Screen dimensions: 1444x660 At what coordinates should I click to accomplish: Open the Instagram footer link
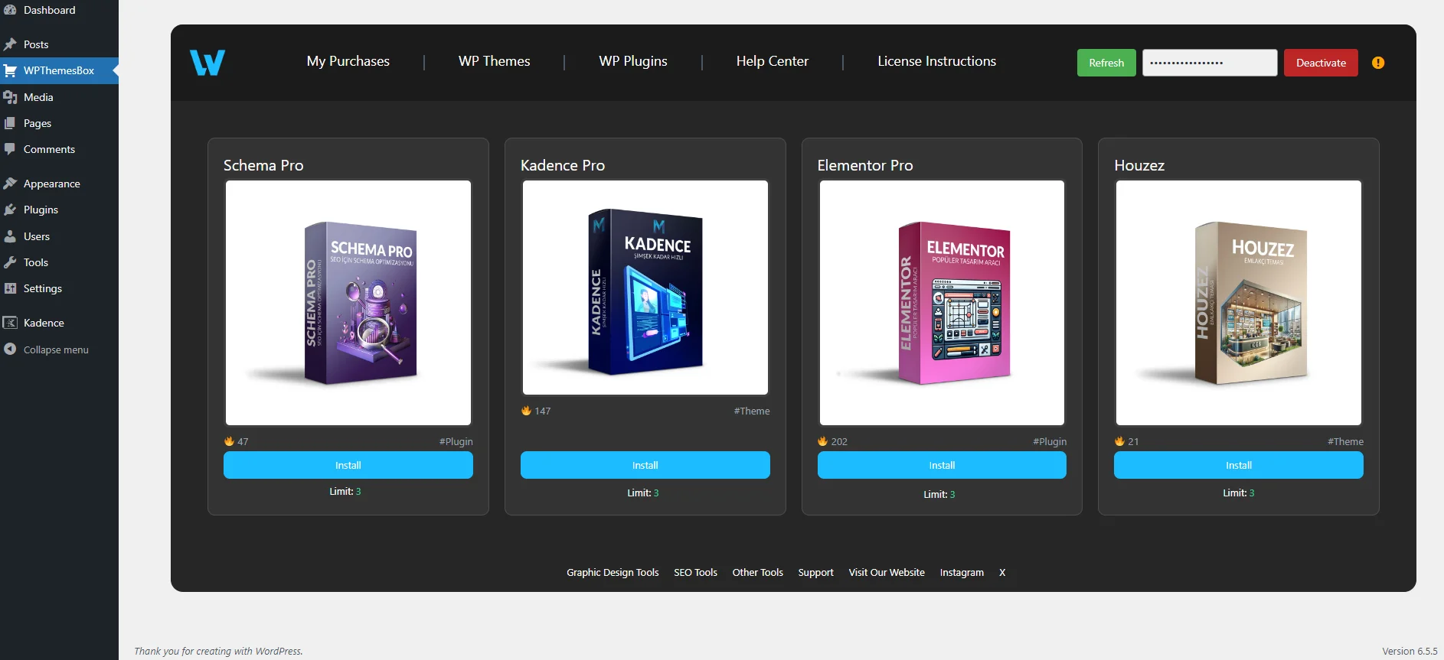[x=962, y=572]
